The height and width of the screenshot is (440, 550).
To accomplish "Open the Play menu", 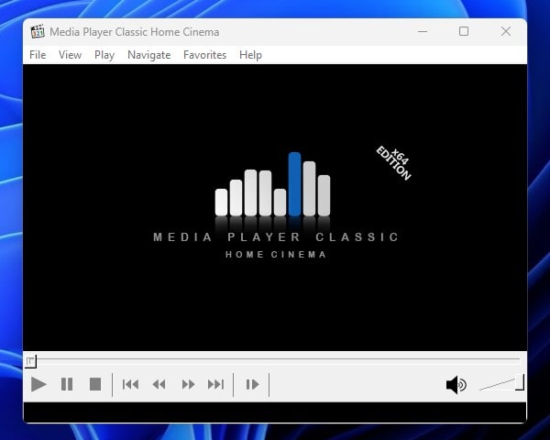I will (104, 55).
